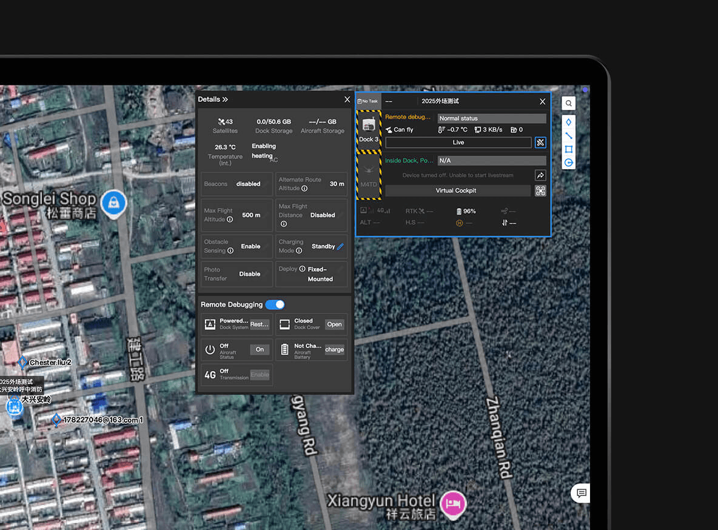Select the circle drawing map tool
The image size is (718, 530).
pos(568,163)
